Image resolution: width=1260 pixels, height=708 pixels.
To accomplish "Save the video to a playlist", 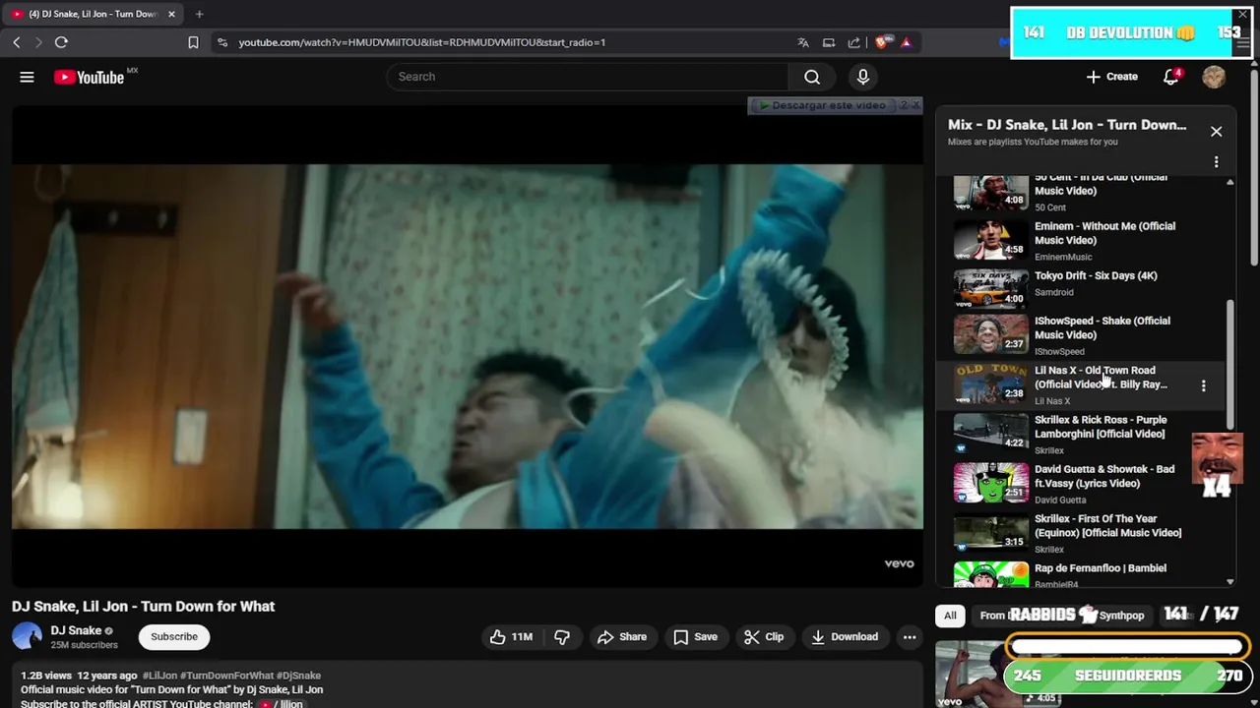I will (x=695, y=637).
